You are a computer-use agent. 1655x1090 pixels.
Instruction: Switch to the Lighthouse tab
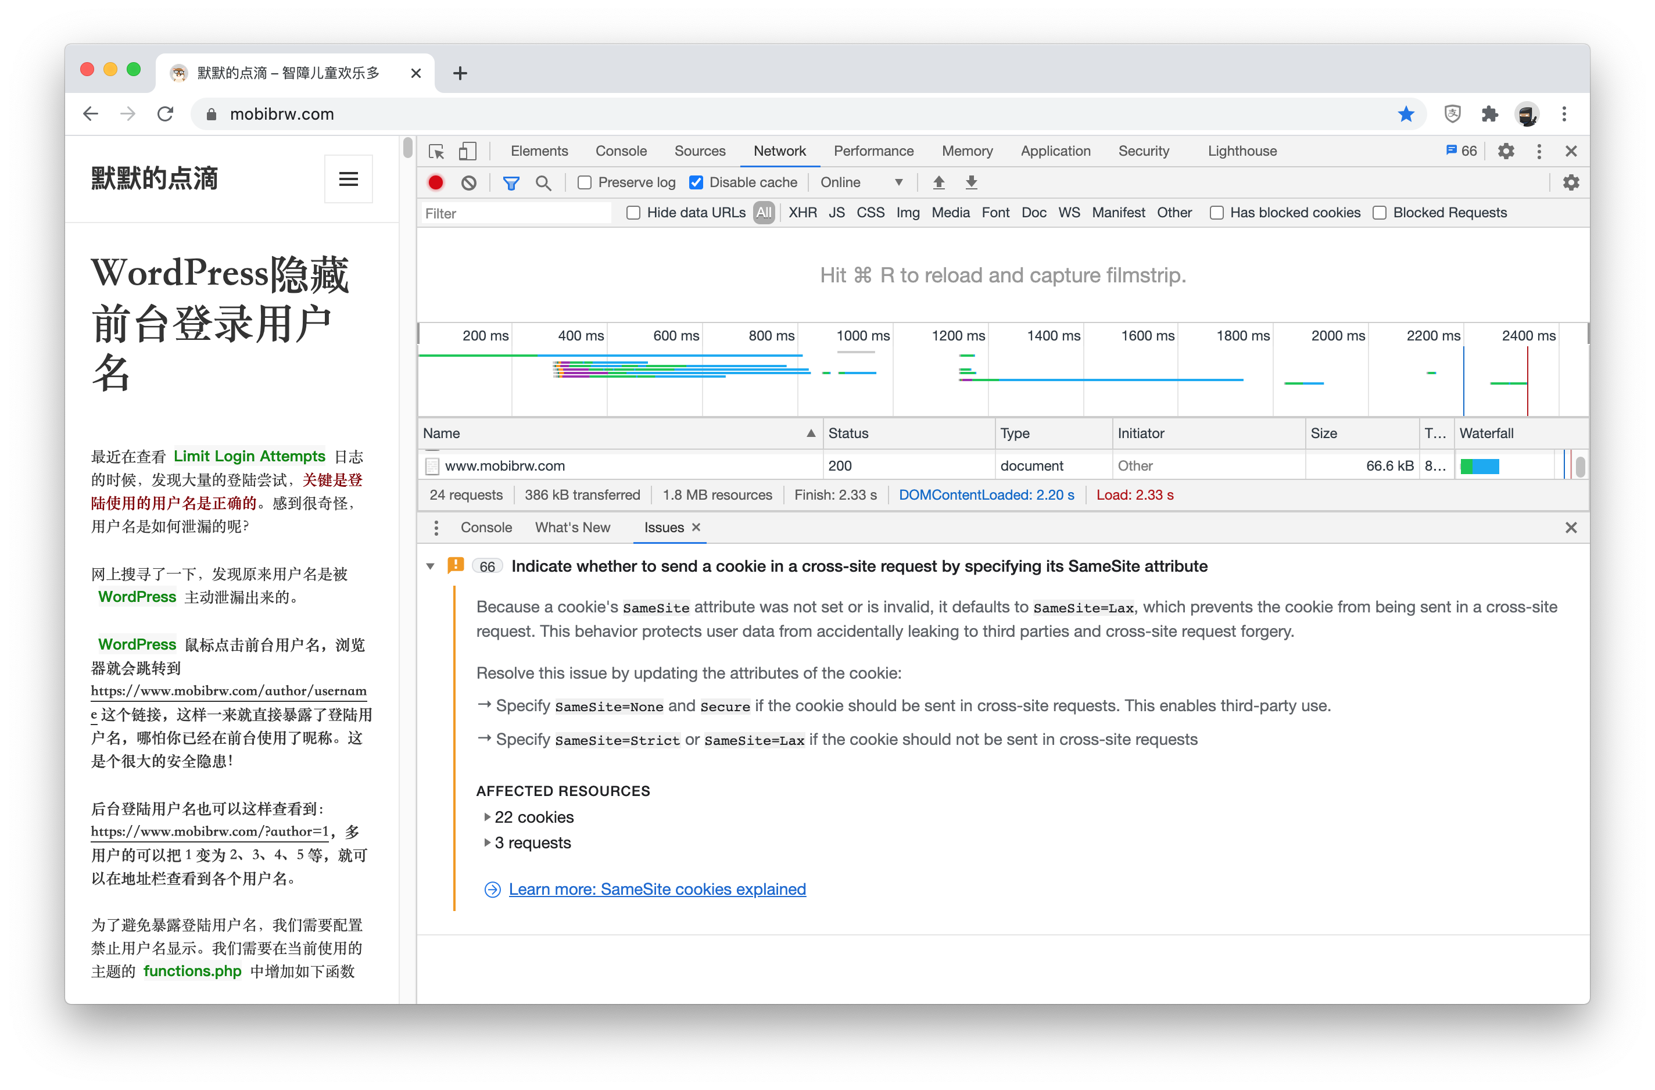tap(1242, 151)
